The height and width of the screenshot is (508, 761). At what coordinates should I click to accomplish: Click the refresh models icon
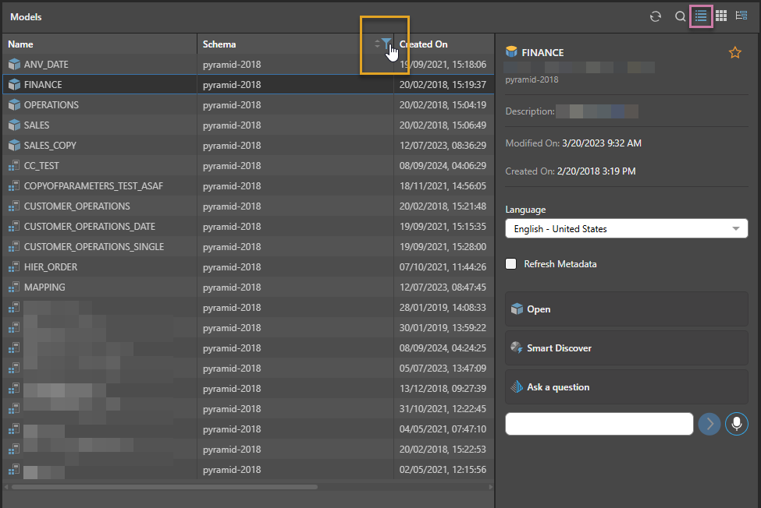click(656, 16)
